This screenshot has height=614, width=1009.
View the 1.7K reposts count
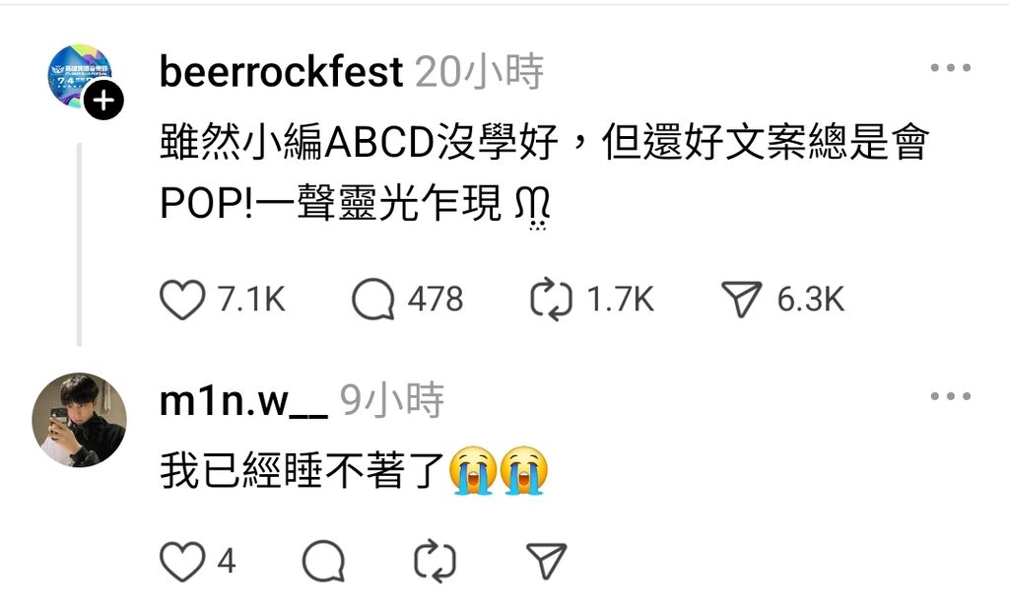(x=621, y=300)
